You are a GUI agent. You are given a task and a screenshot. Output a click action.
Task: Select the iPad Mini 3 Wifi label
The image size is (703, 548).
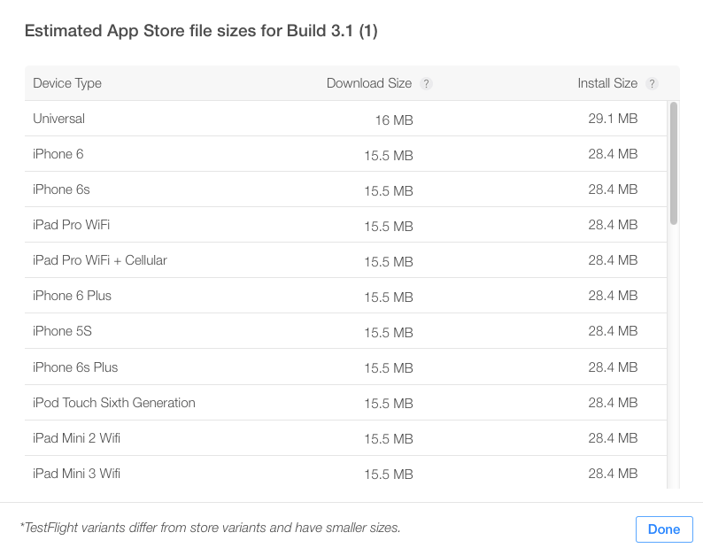77,474
